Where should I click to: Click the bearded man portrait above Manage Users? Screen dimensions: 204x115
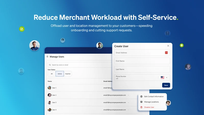(x=99, y=45)
